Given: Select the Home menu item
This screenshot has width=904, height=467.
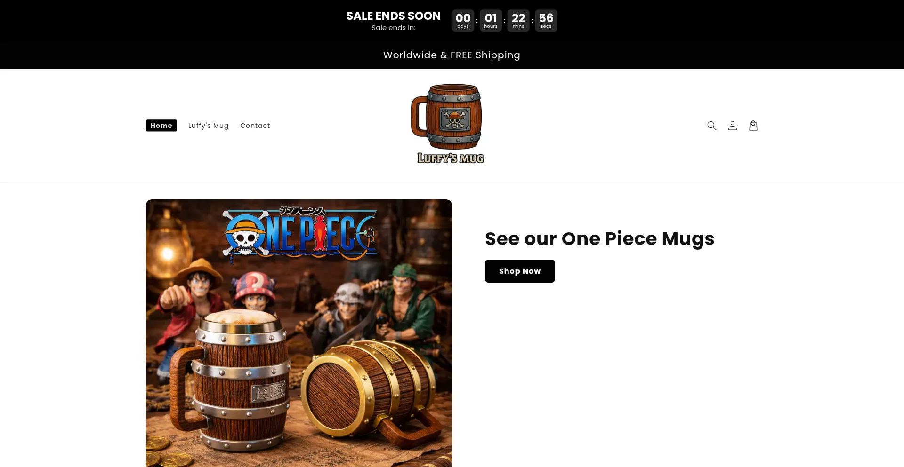Looking at the screenshot, I should tap(161, 126).
